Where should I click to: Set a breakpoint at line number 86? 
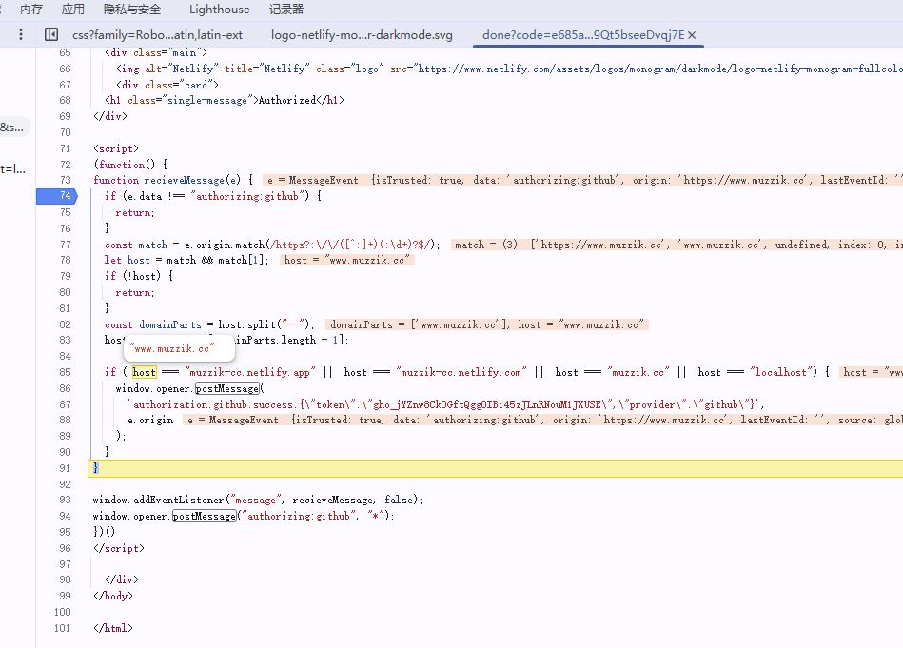tap(65, 388)
